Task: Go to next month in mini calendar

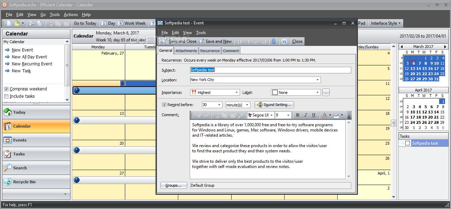Action: (x=445, y=47)
